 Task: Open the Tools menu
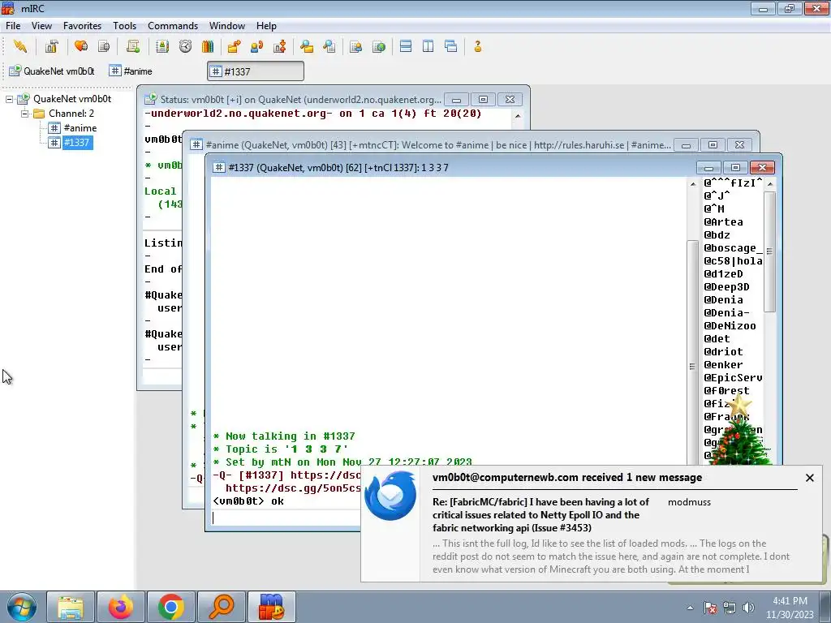coord(124,26)
